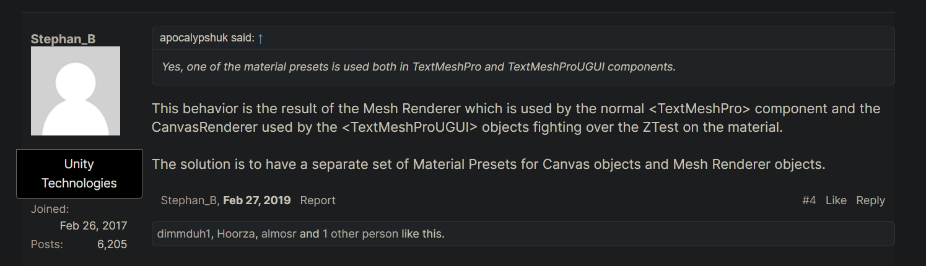
Task: Open Stephan_B's profile from the username heading
Action: pyautogui.click(x=63, y=38)
